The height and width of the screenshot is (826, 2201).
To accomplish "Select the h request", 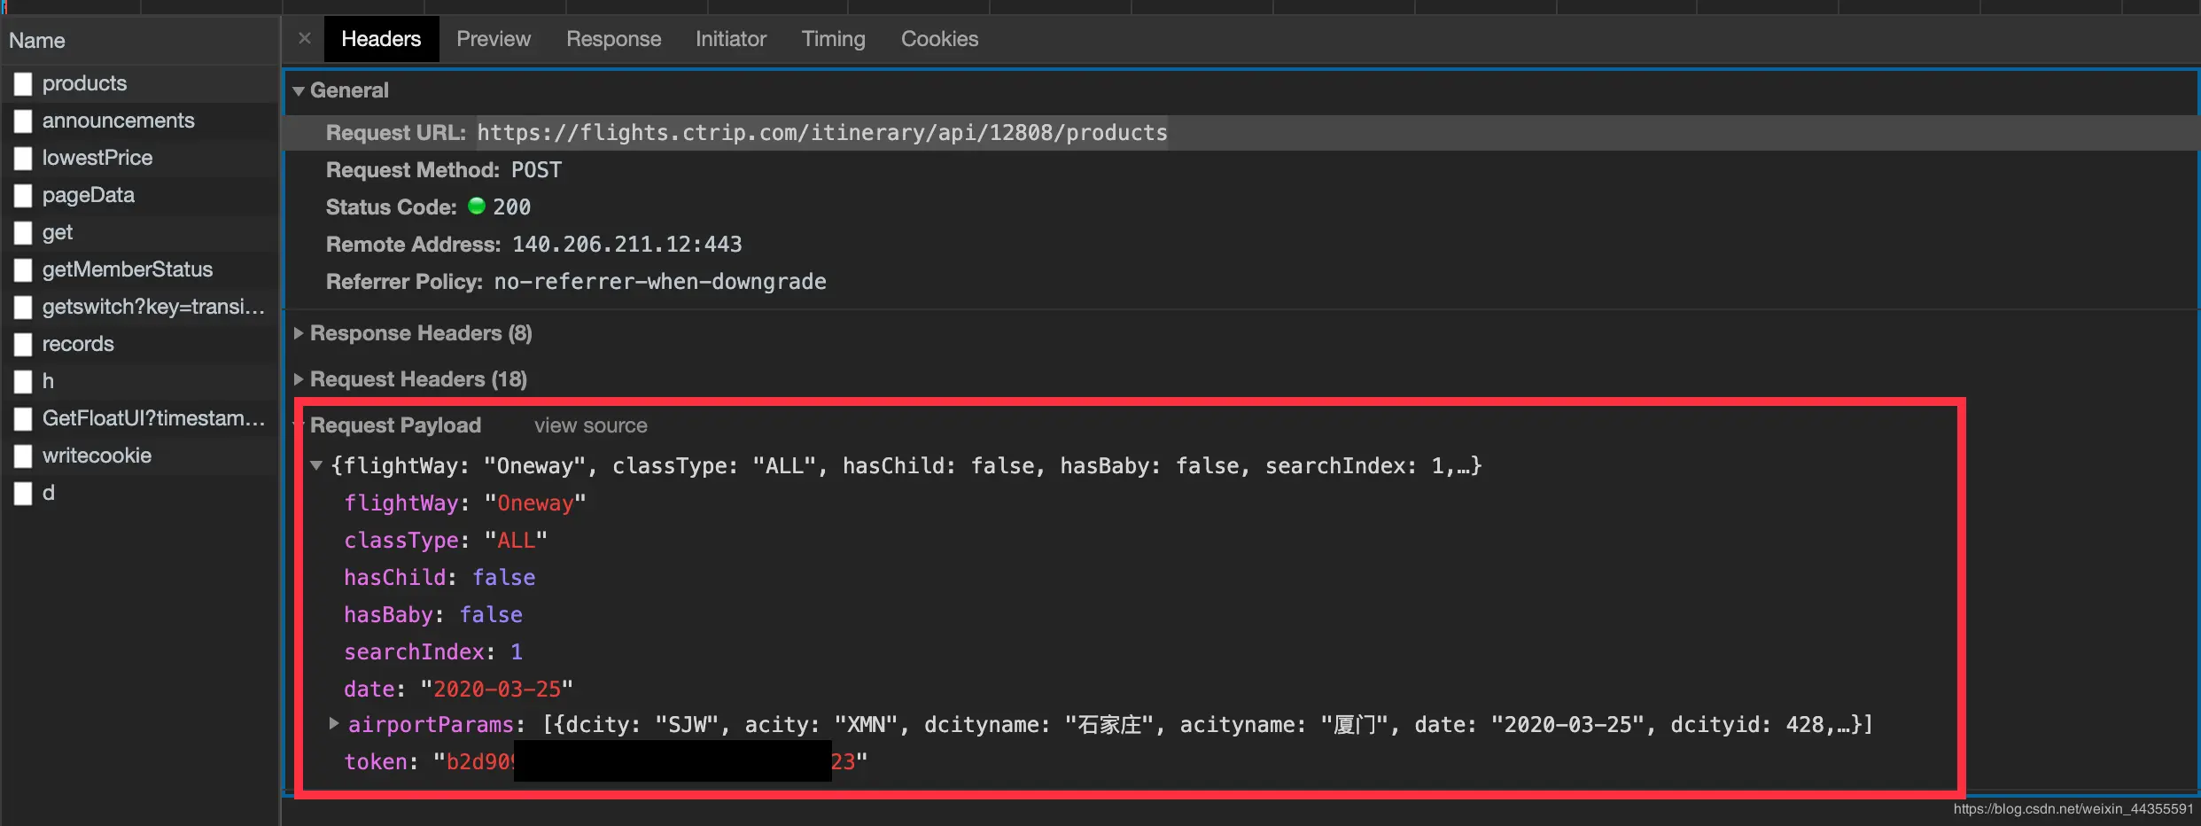I will pyautogui.click(x=140, y=381).
